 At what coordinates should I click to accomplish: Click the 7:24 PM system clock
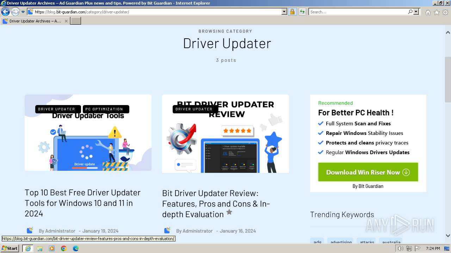433,248
